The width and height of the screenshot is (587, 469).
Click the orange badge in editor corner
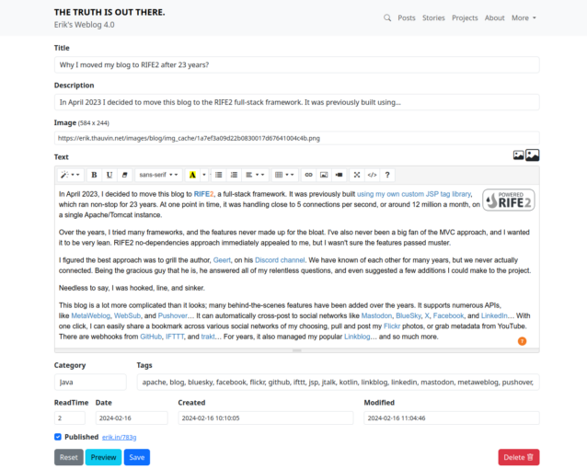point(522,341)
